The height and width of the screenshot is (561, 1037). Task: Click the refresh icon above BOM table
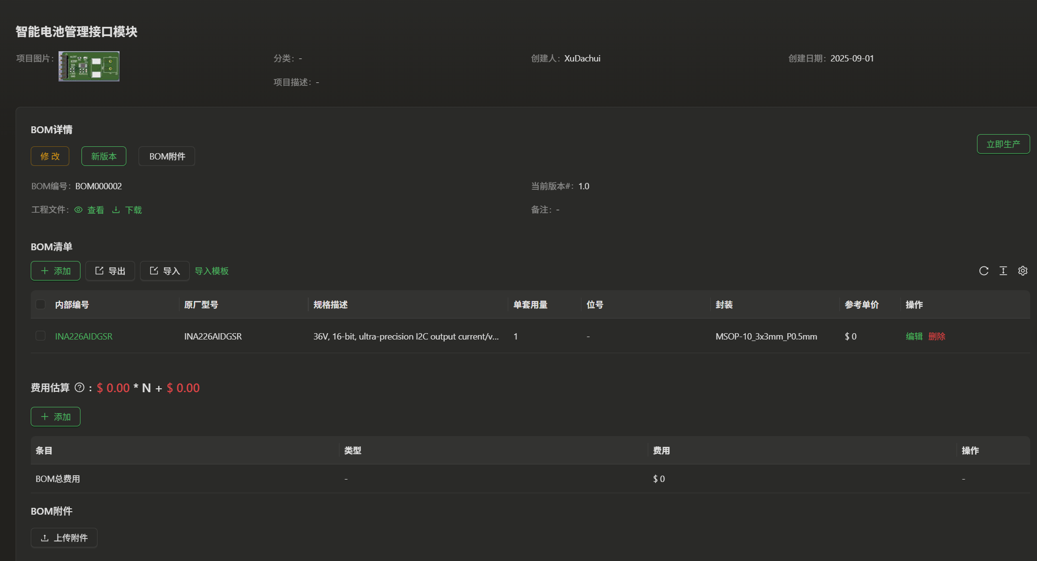click(x=983, y=271)
